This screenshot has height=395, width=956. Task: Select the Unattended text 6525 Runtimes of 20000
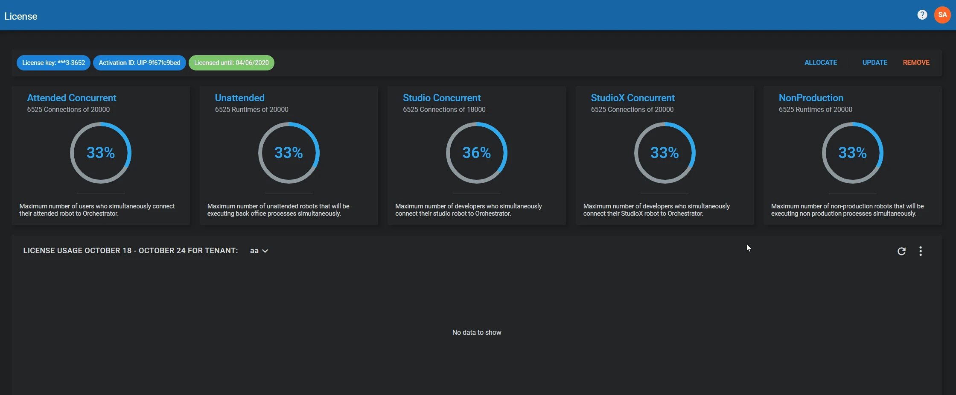(252, 109)
